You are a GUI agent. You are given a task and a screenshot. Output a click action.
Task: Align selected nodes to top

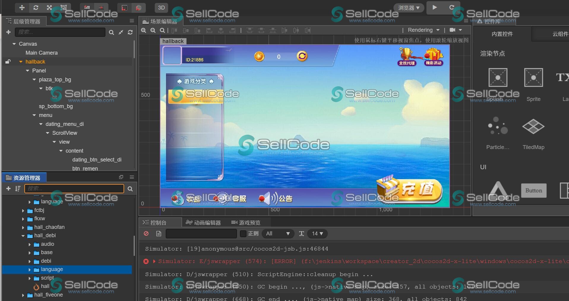click(174, 30)
